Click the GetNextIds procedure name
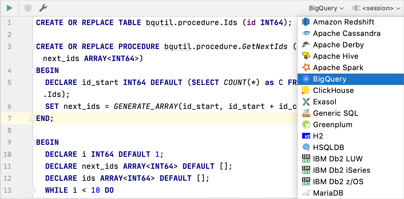 [265, 46]
